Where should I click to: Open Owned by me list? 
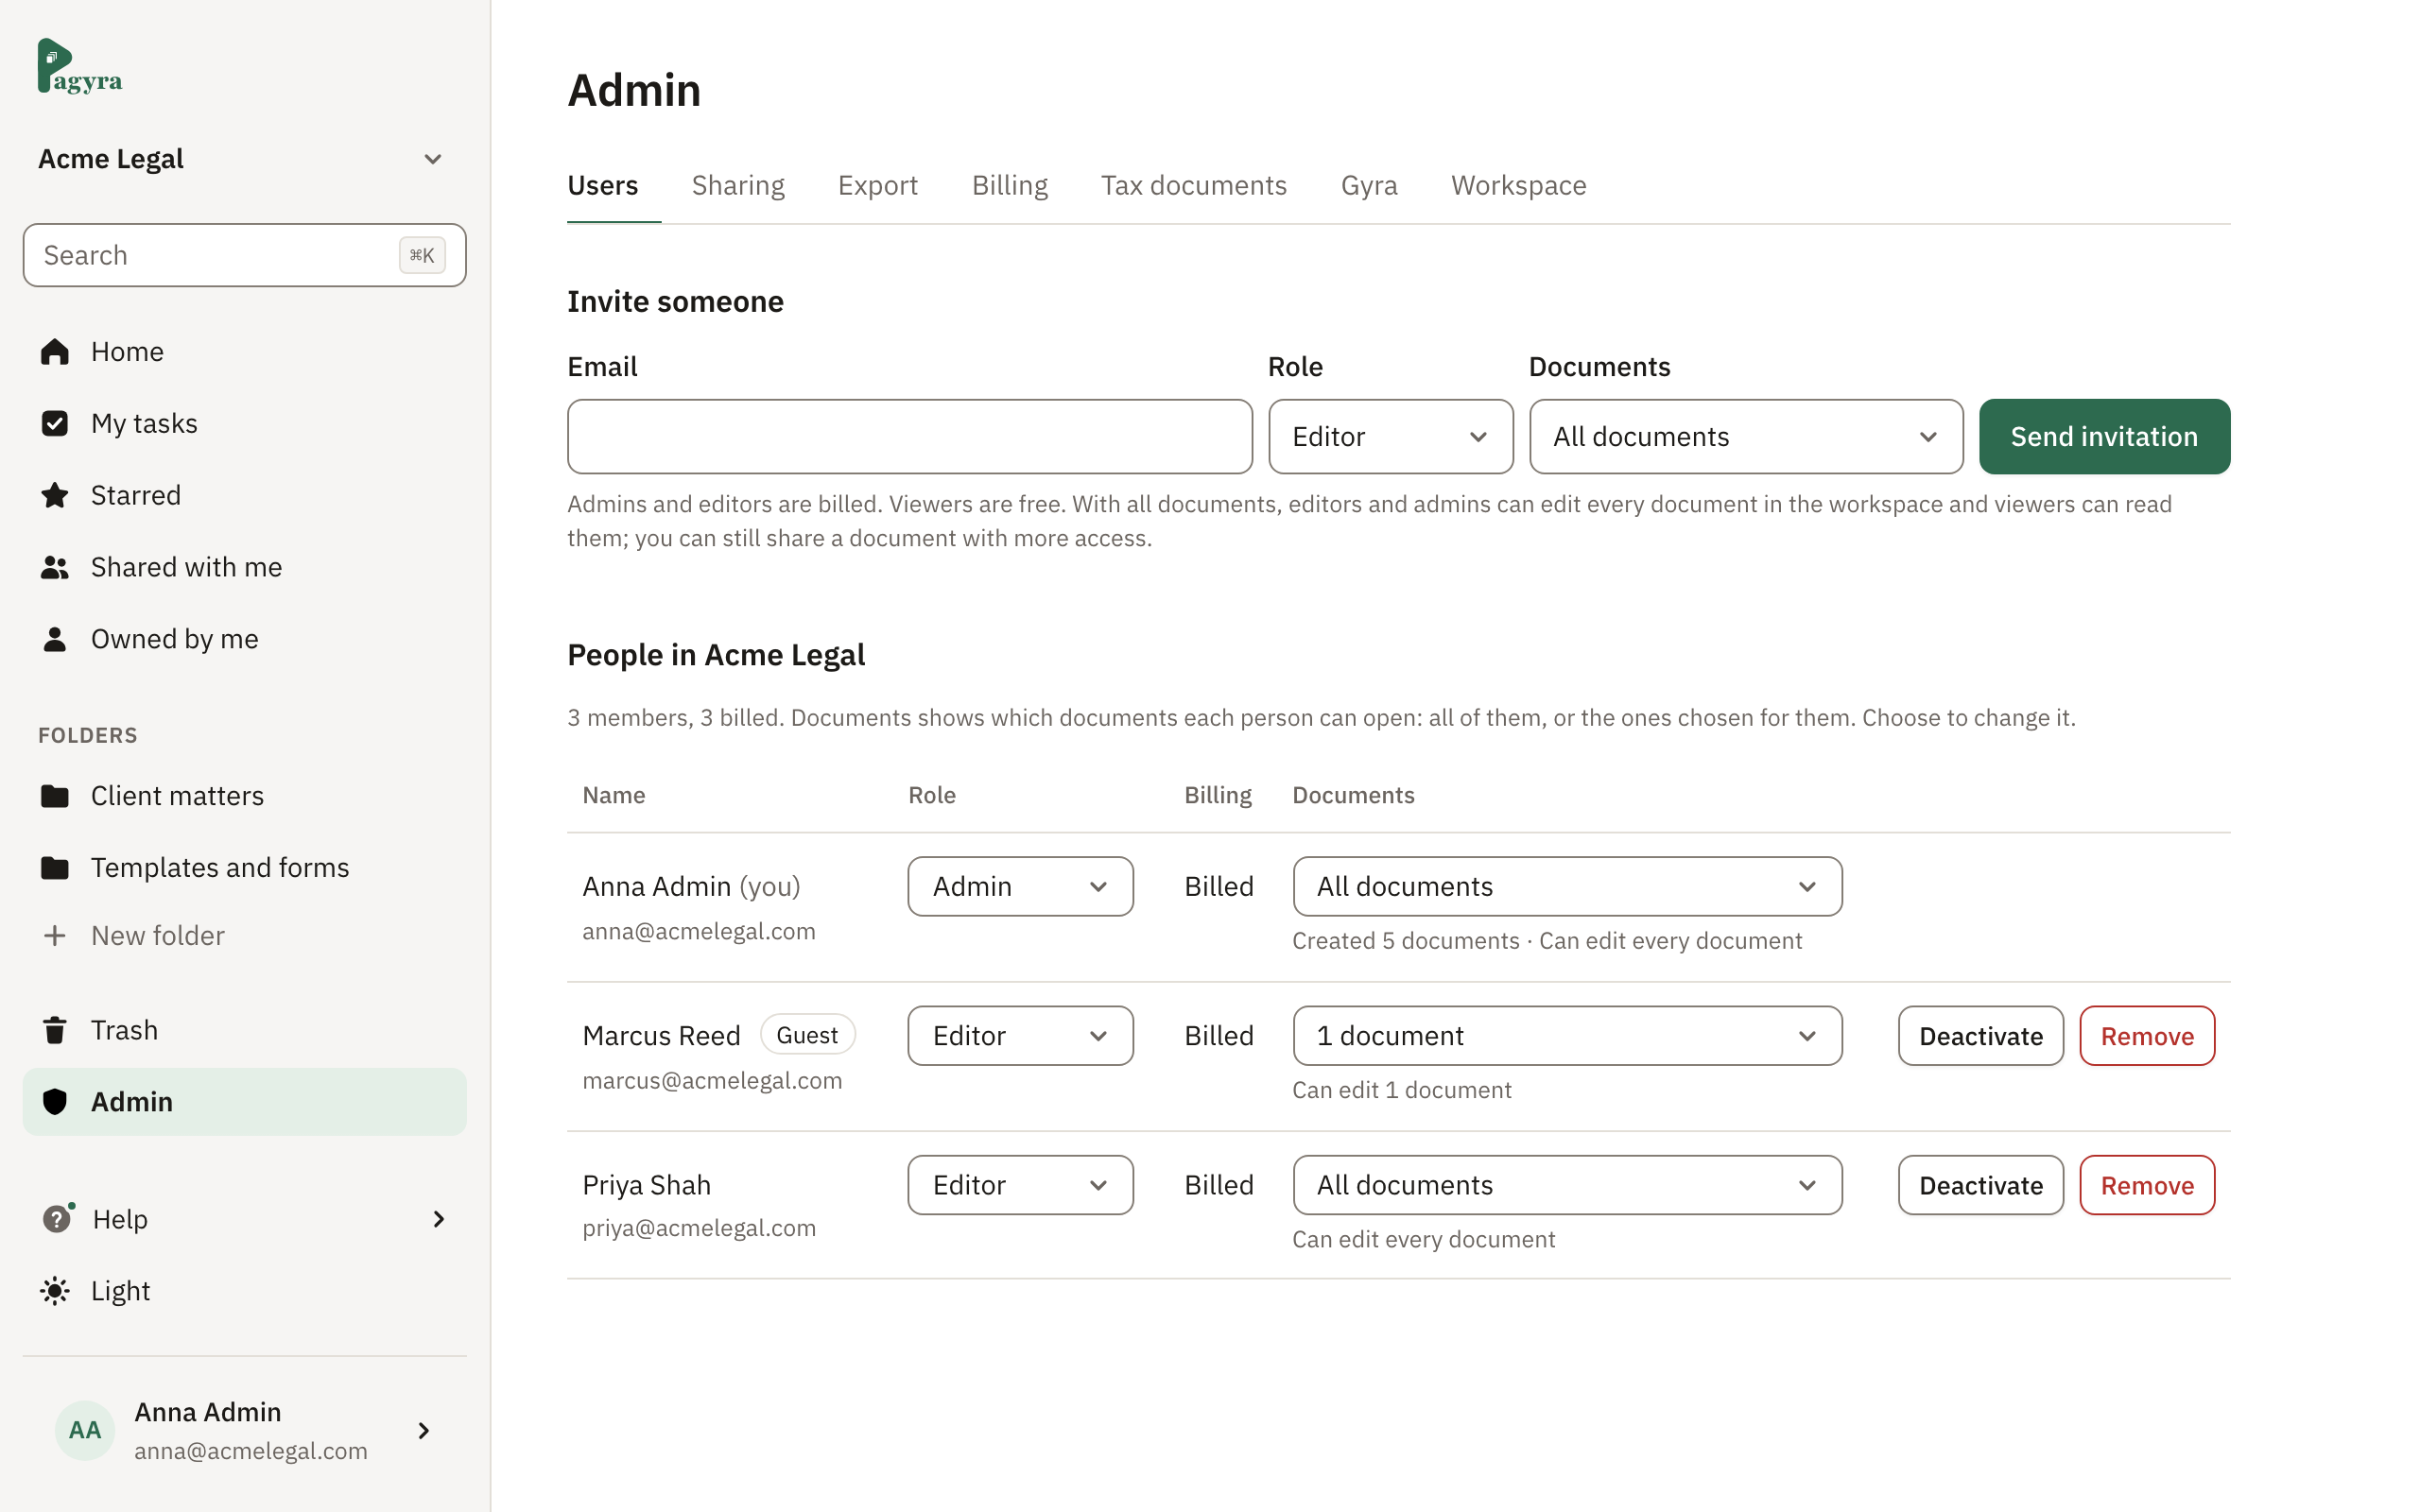click(244, 639)
